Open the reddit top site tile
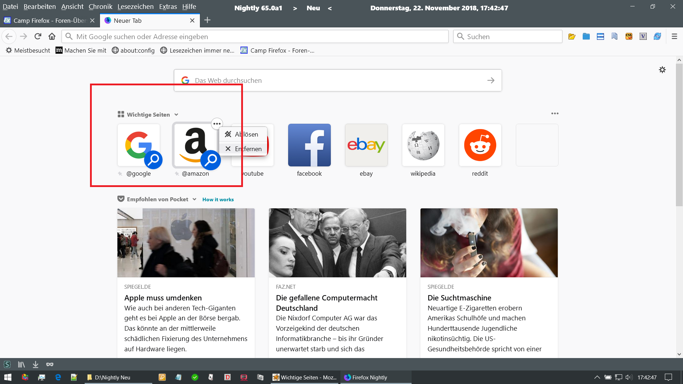This screenshot has width=683, height=384. 480,145
